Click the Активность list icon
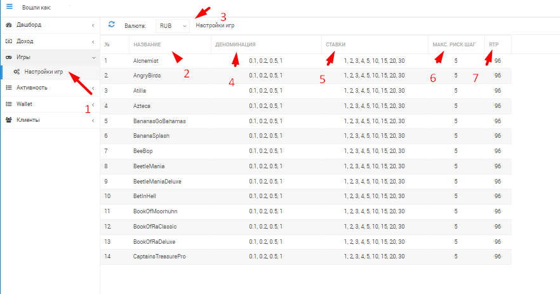The width and height of the screenshot is (560, 294). click(9, 88)
